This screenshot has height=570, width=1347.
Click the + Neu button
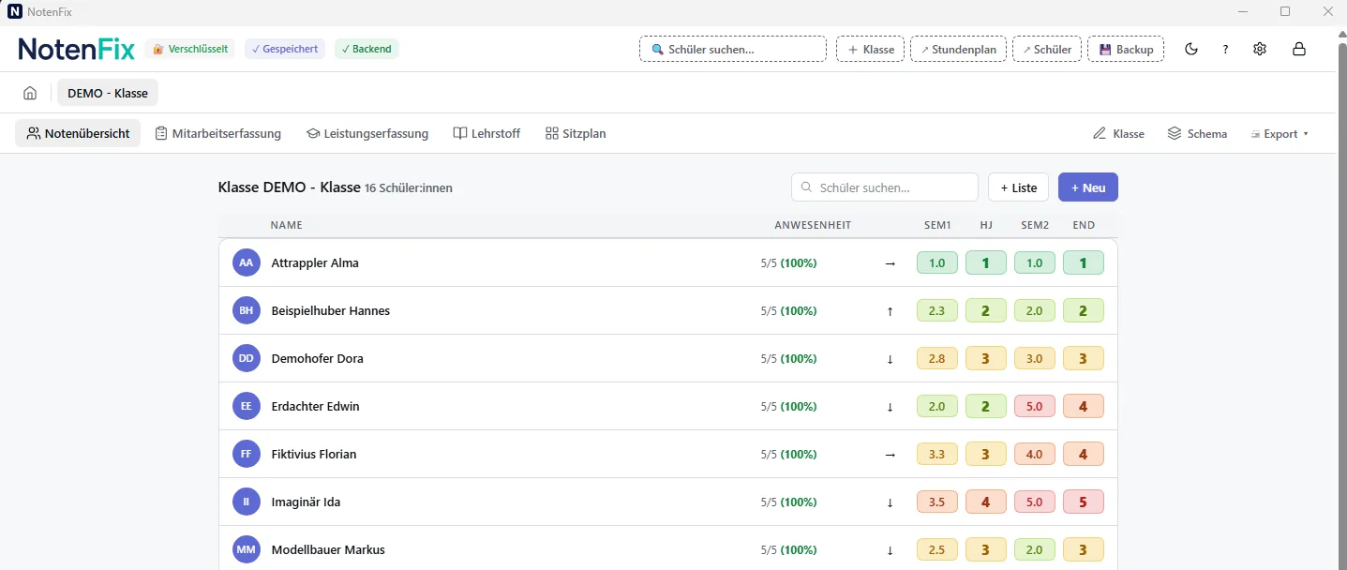coord(1088,187)
